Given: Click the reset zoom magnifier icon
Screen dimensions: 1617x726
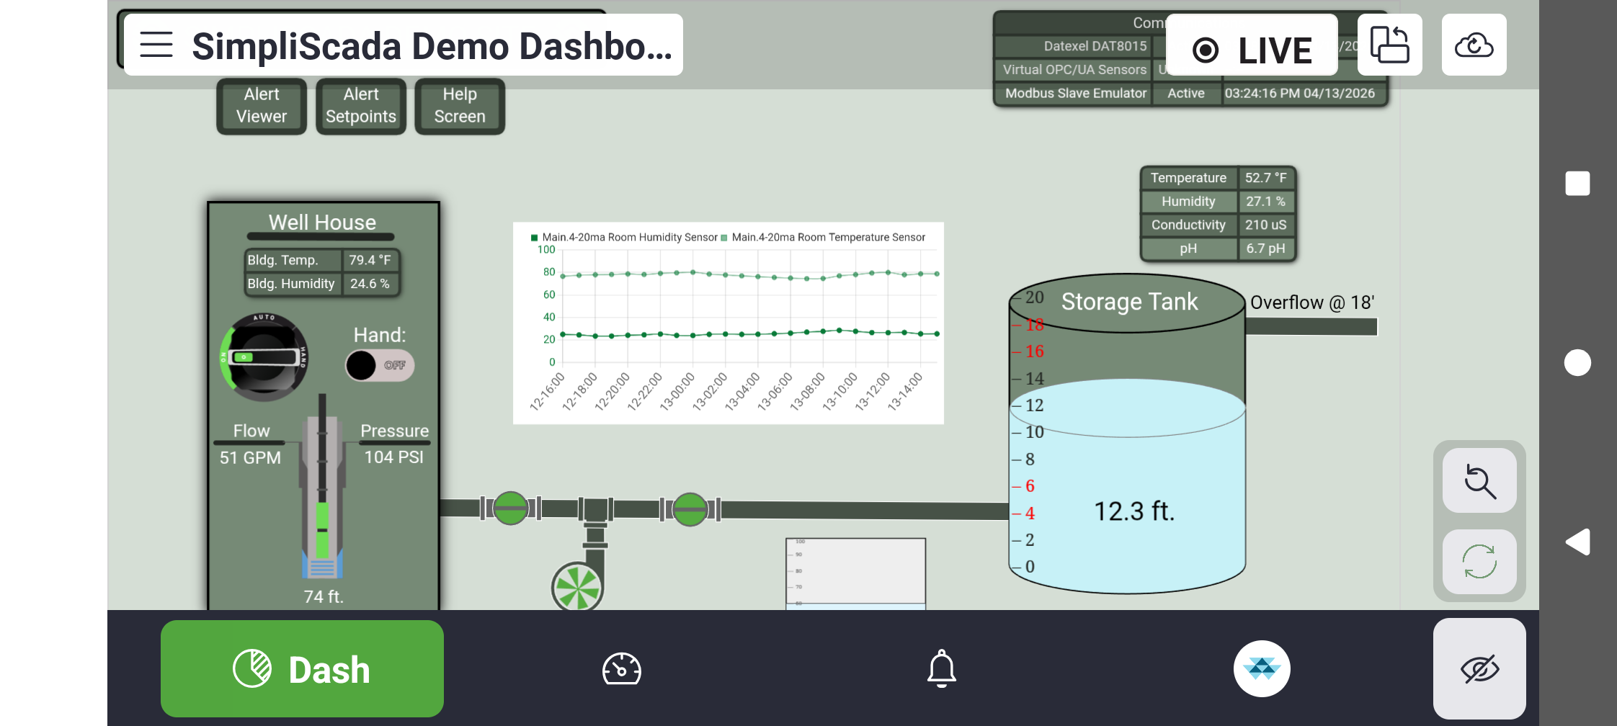Looking at the screenshot, I should pyautogui.click(x=1479, y=481).
